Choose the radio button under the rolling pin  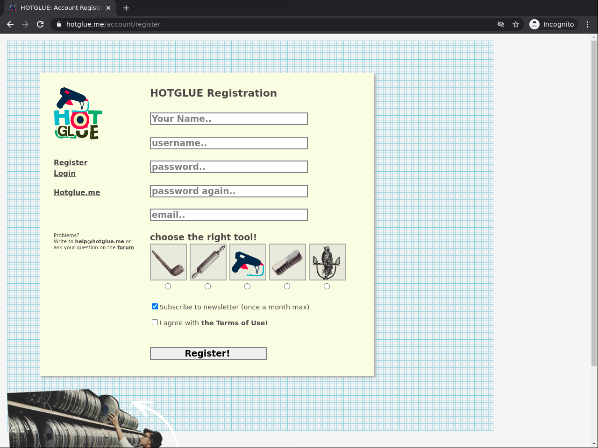pyautogui.click(x=208, y=286)
